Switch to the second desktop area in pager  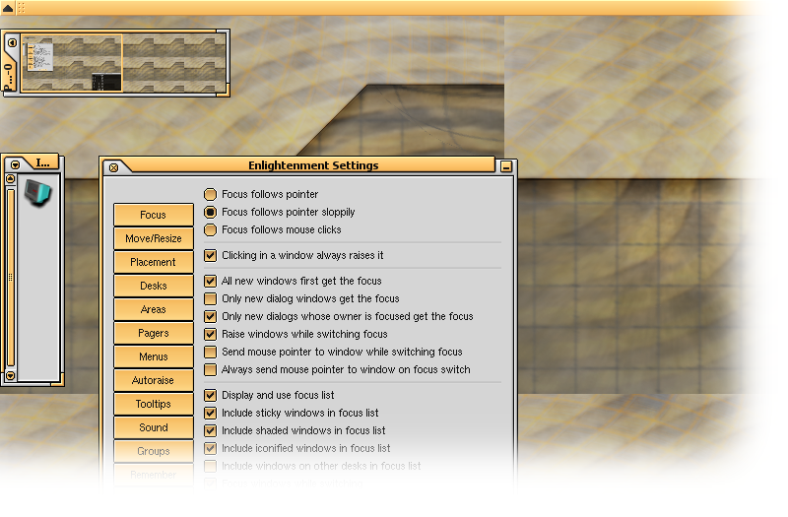(x=174, y=63)
